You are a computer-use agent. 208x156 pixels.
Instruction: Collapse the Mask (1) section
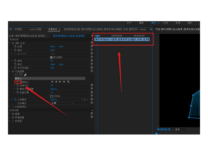[12, 78]
